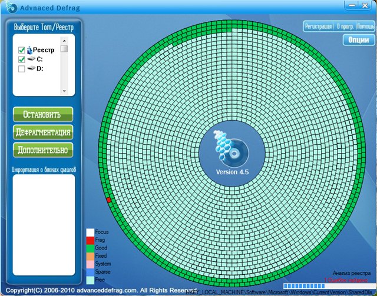Uncheck the Реестр checkbox

[22, 51]
